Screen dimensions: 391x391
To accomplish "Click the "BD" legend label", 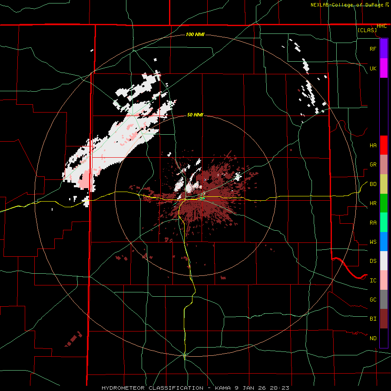I will pyautogui.click(x=373, y=184).
